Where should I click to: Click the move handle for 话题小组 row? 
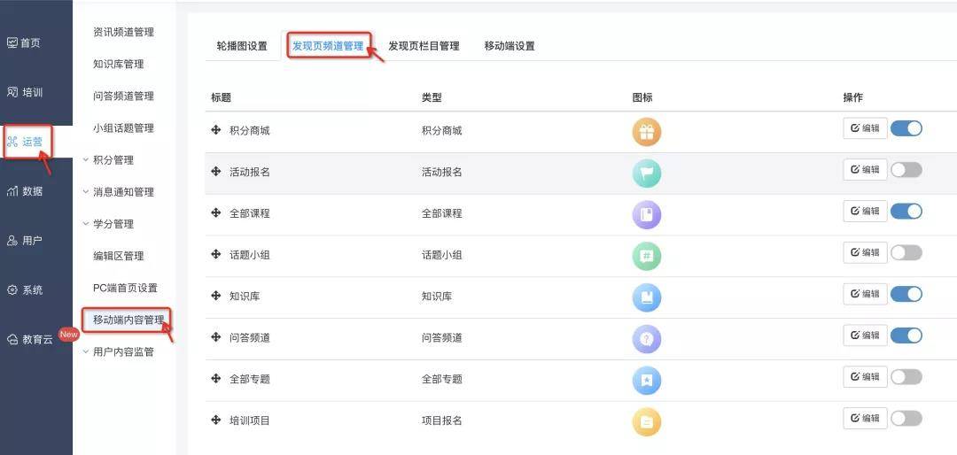click(215, 254)
